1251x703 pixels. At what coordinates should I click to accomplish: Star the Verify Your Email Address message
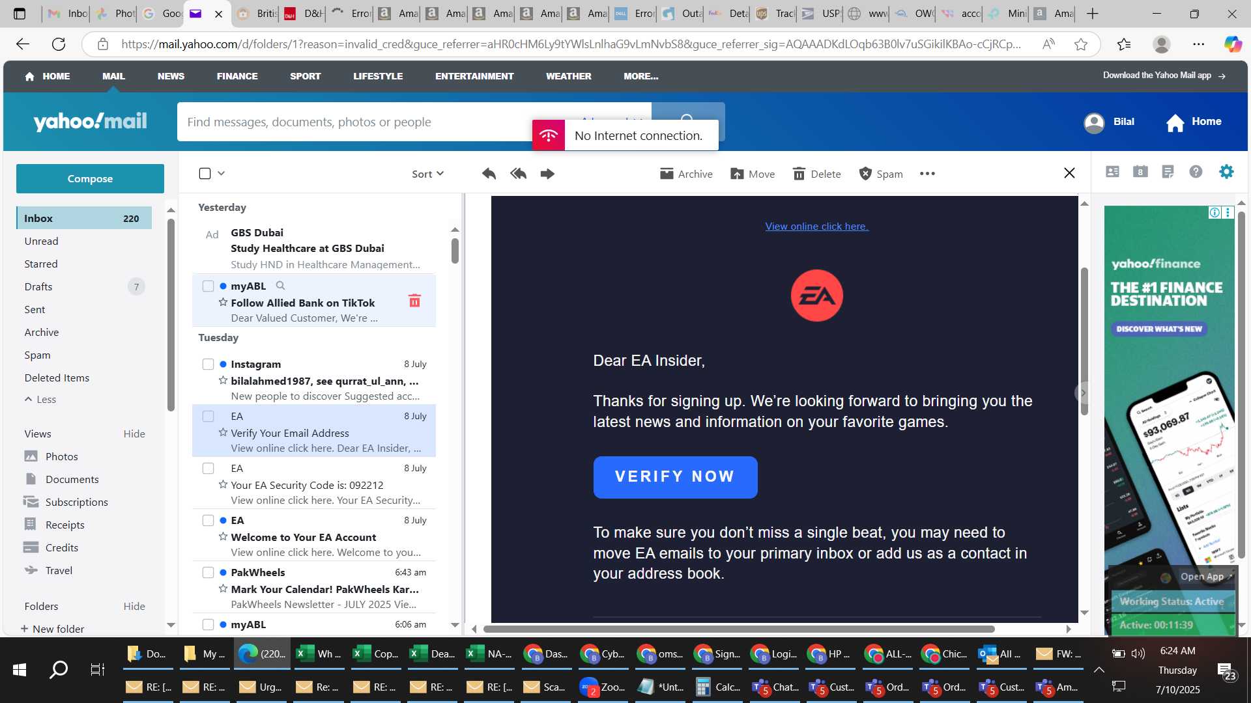[x=223, y=433]
